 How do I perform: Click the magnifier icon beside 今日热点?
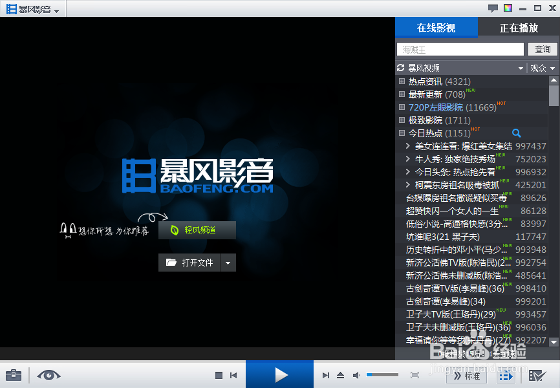tap(517, 133)
